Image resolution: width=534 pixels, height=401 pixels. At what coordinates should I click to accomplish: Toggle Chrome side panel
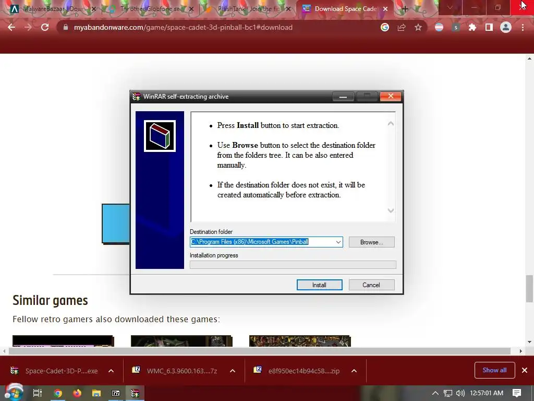tap(489, 27)
